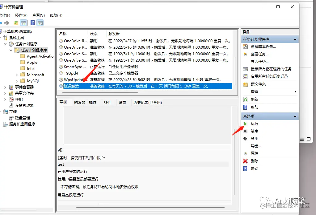This screenshot has height=215, width=316.
Task: Click the New Folder icon in the actions pane
Action: 246,84
